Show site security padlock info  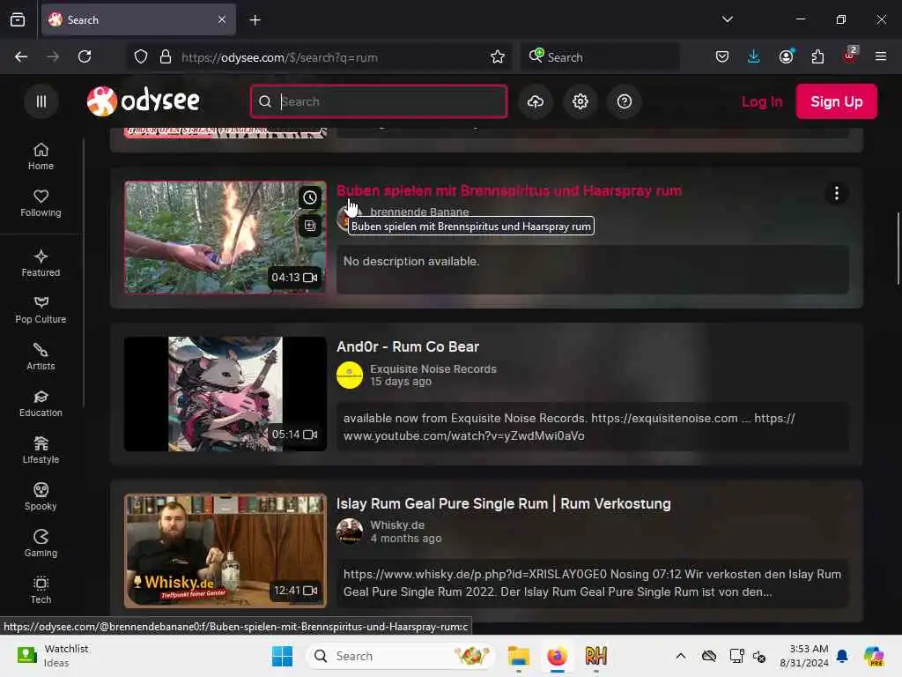tap(166, 56)
